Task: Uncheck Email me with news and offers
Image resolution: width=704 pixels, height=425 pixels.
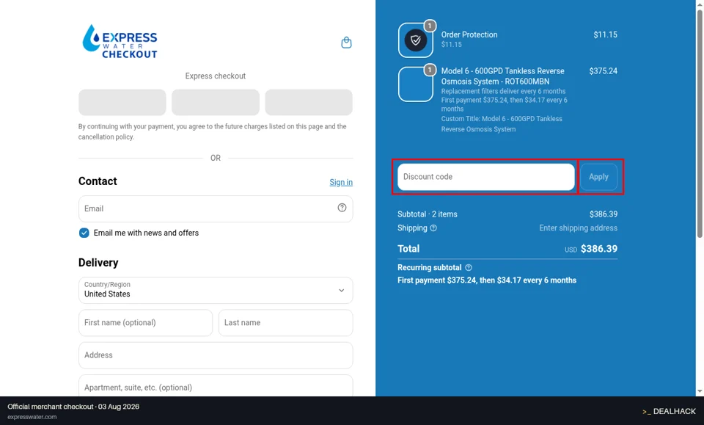Action: [84, 233]
